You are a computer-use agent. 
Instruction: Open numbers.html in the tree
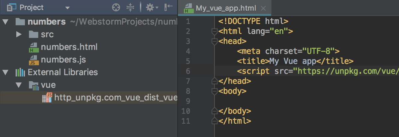89,47
